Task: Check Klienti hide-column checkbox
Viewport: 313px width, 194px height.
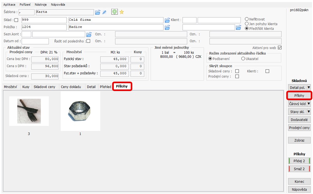Action: click(x=267, y=71)
